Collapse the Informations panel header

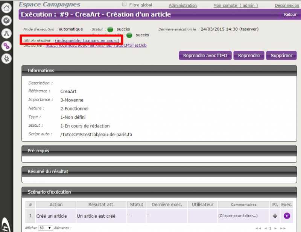[x=159, y=71]
